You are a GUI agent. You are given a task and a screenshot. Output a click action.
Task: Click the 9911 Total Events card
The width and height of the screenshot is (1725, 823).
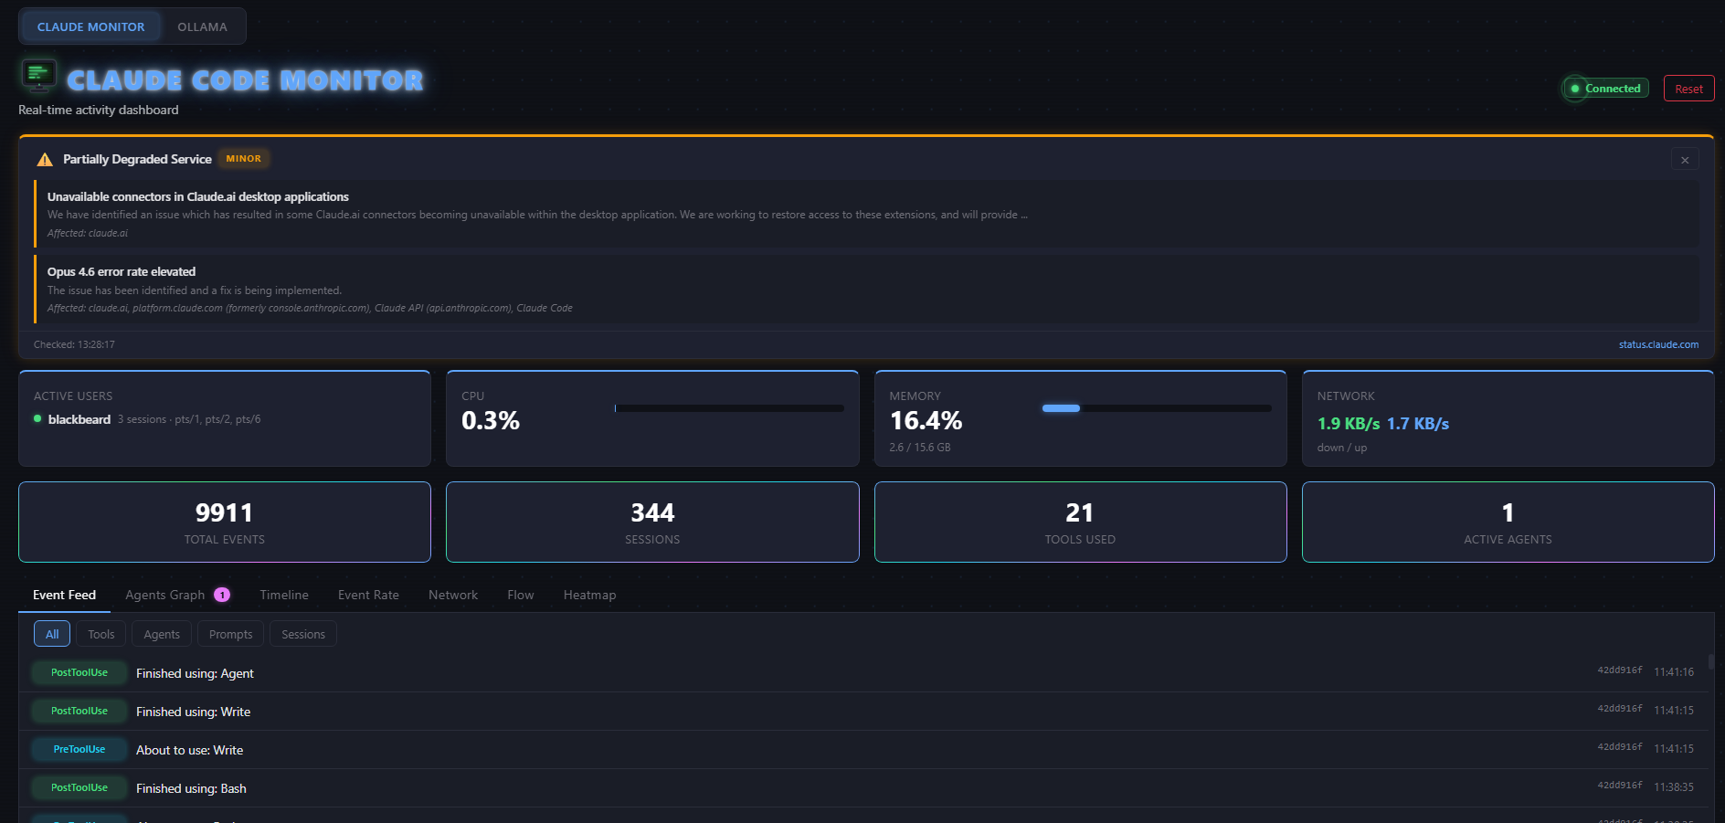tap(225, 522)
